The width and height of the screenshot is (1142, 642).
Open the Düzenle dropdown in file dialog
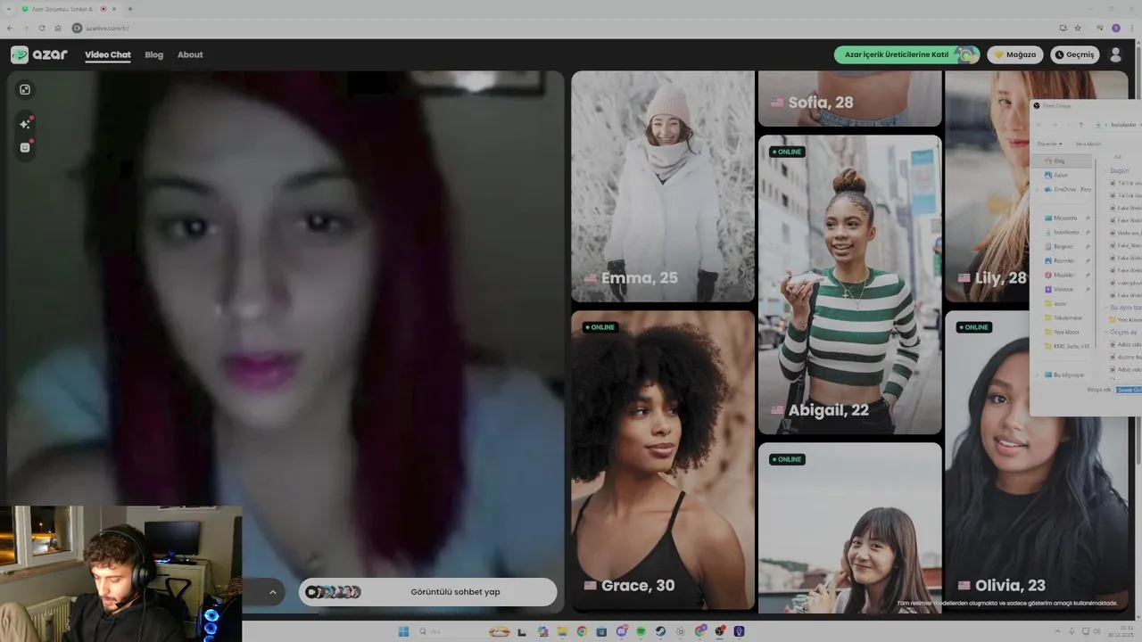(x=1049, y=144)
